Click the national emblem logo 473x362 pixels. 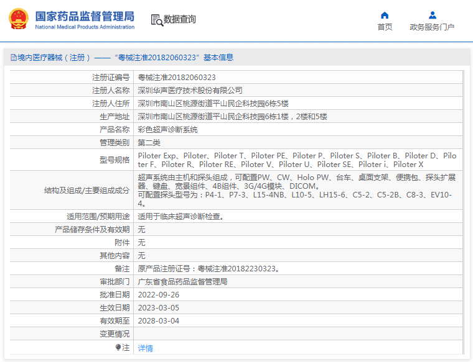(x=19, y=19)
